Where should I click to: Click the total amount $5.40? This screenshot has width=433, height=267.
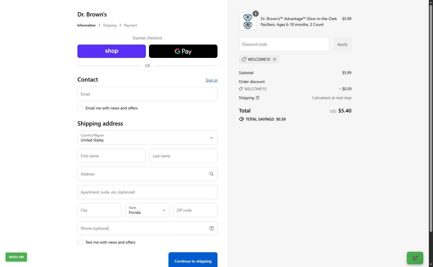[345, 111]
